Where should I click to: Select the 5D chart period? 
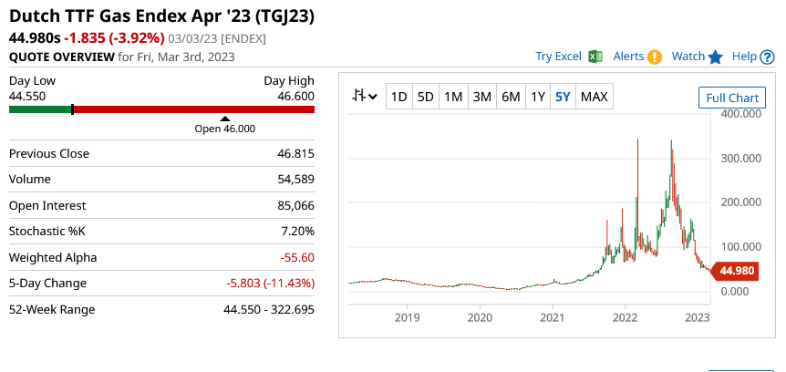click(426, 97)
